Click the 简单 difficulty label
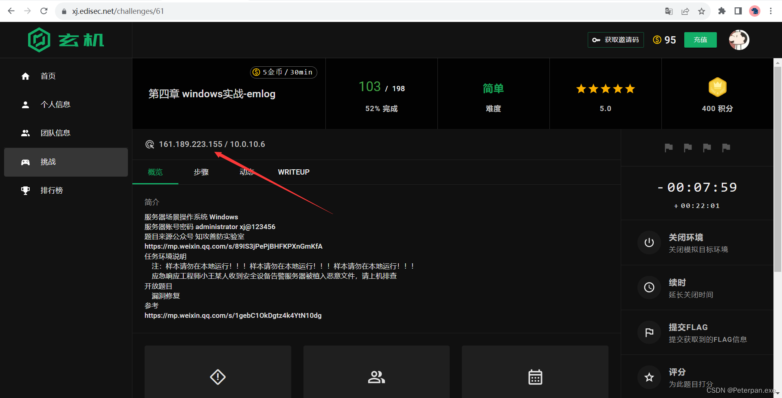This screenshot has width=782, height=398. (x=493, y=88)
